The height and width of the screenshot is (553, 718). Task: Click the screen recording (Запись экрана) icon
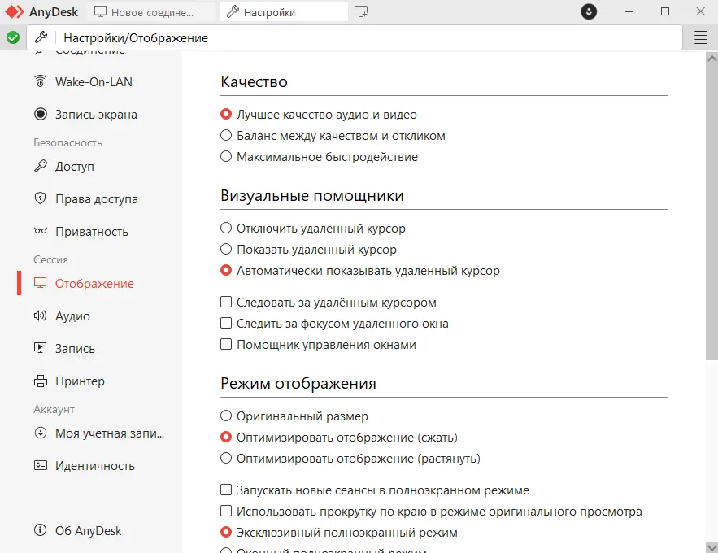[40, 115]
